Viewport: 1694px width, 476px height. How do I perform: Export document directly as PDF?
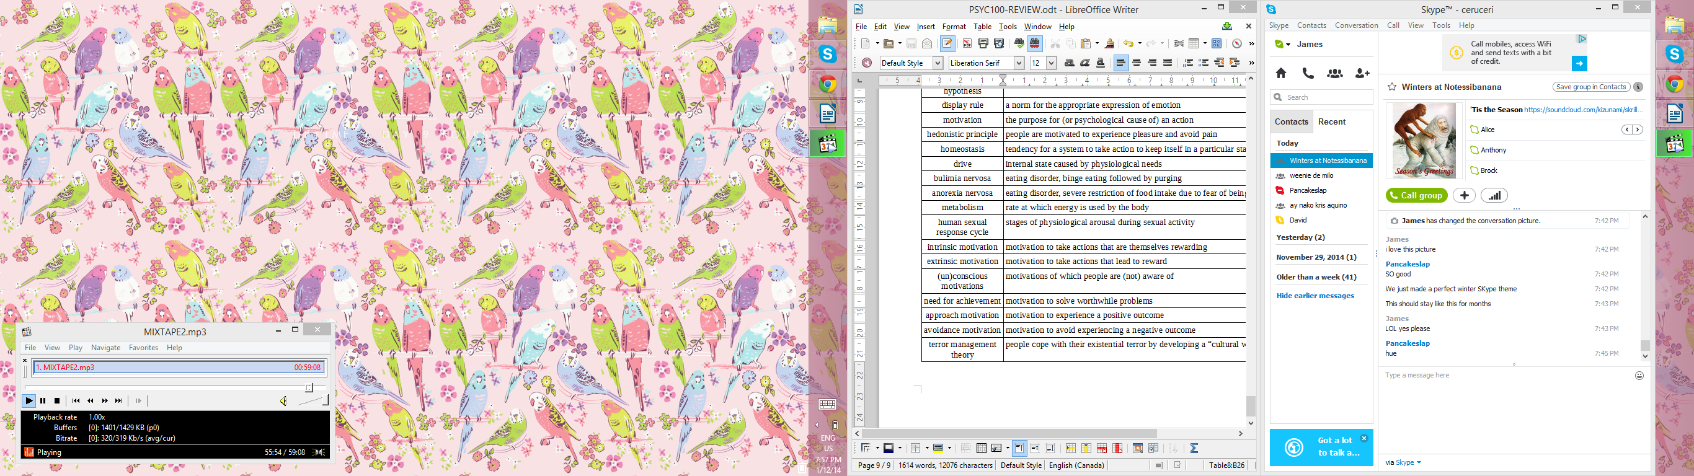967,43
